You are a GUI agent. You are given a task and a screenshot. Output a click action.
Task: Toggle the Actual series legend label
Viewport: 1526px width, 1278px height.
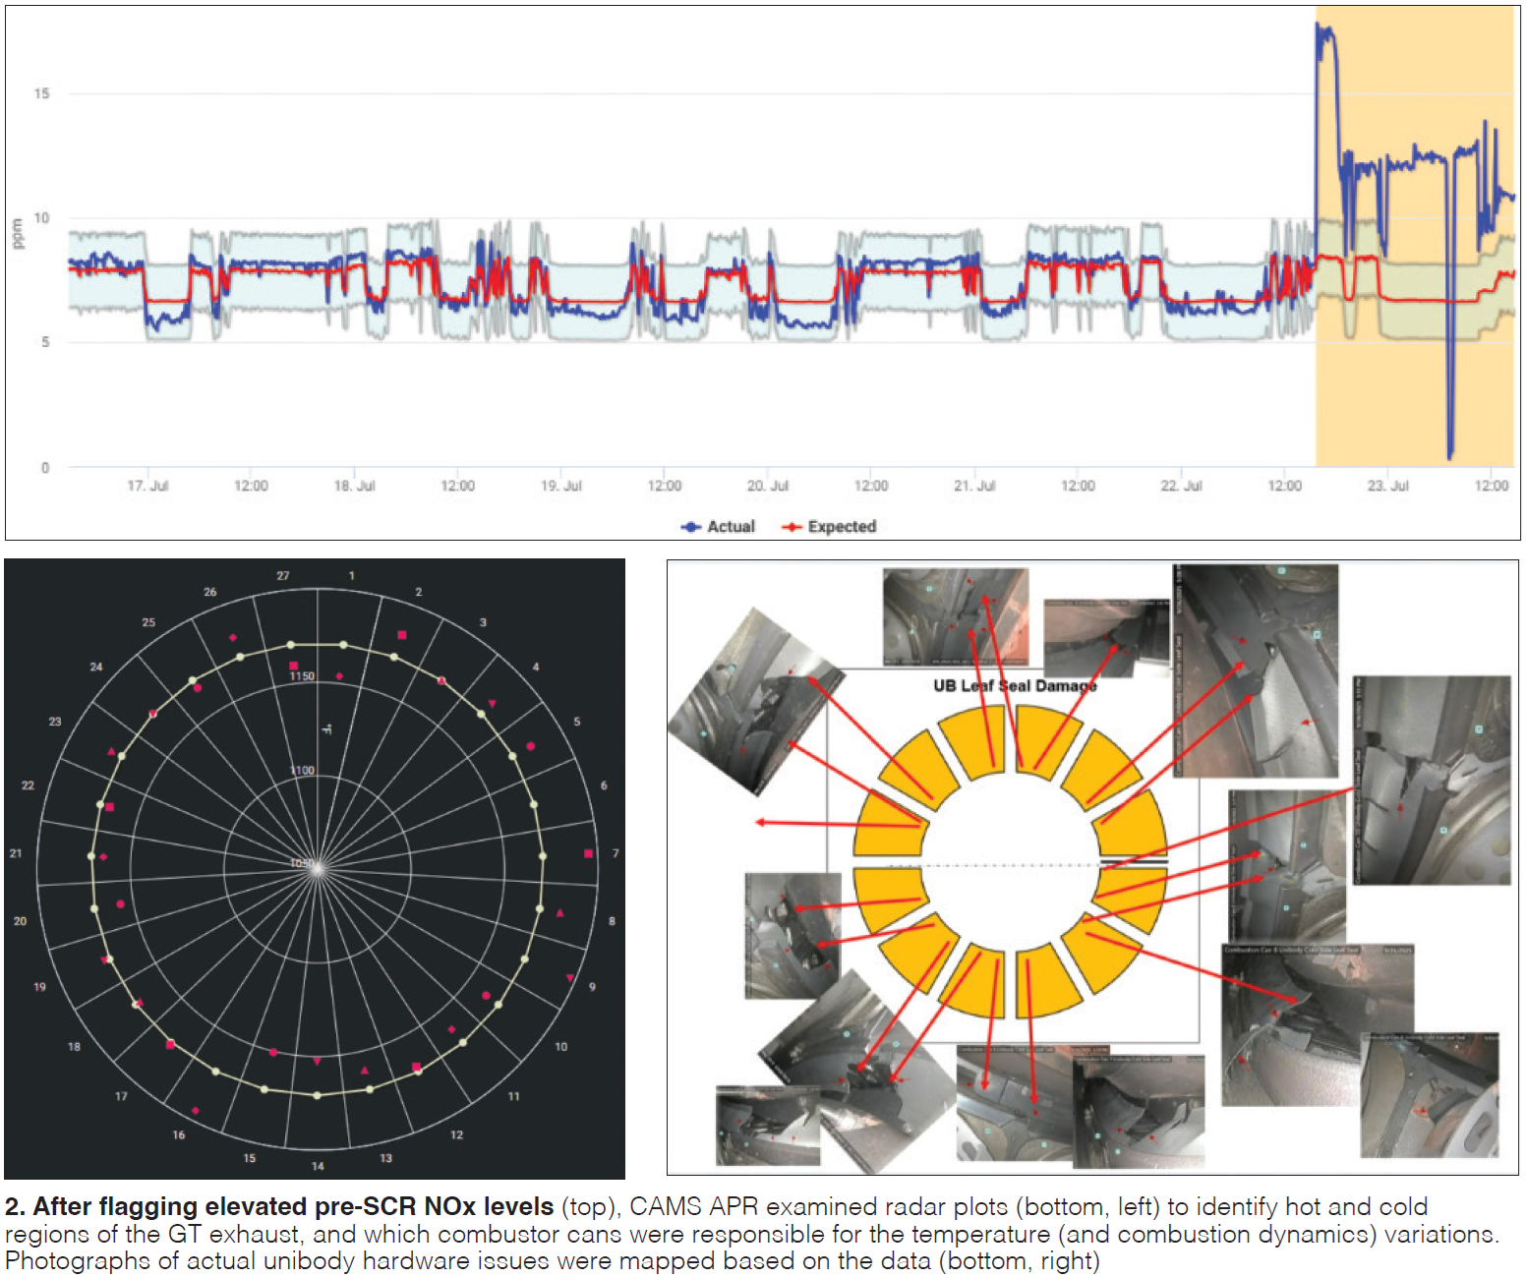coord(731,527)
